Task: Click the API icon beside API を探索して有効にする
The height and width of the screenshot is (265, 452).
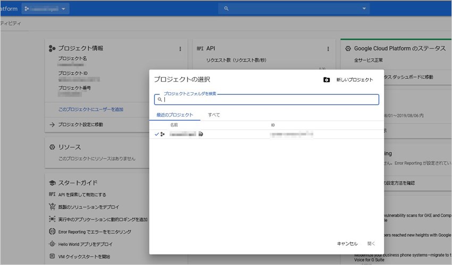Action: coord(52,195)
